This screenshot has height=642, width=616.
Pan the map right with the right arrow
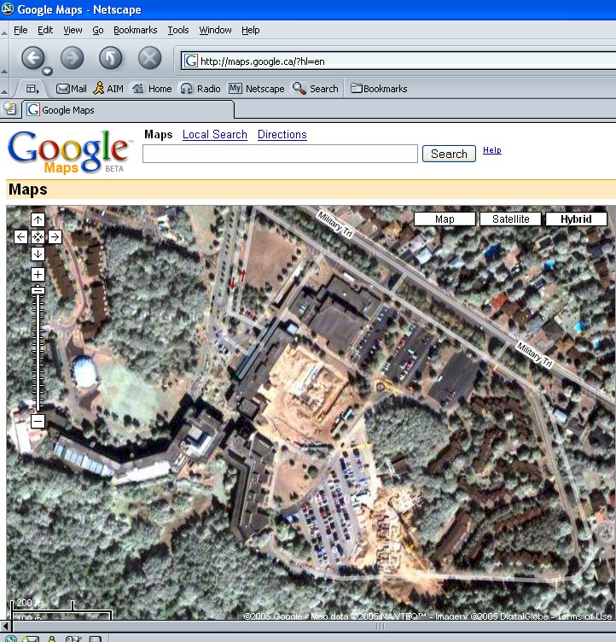(55, 236)
